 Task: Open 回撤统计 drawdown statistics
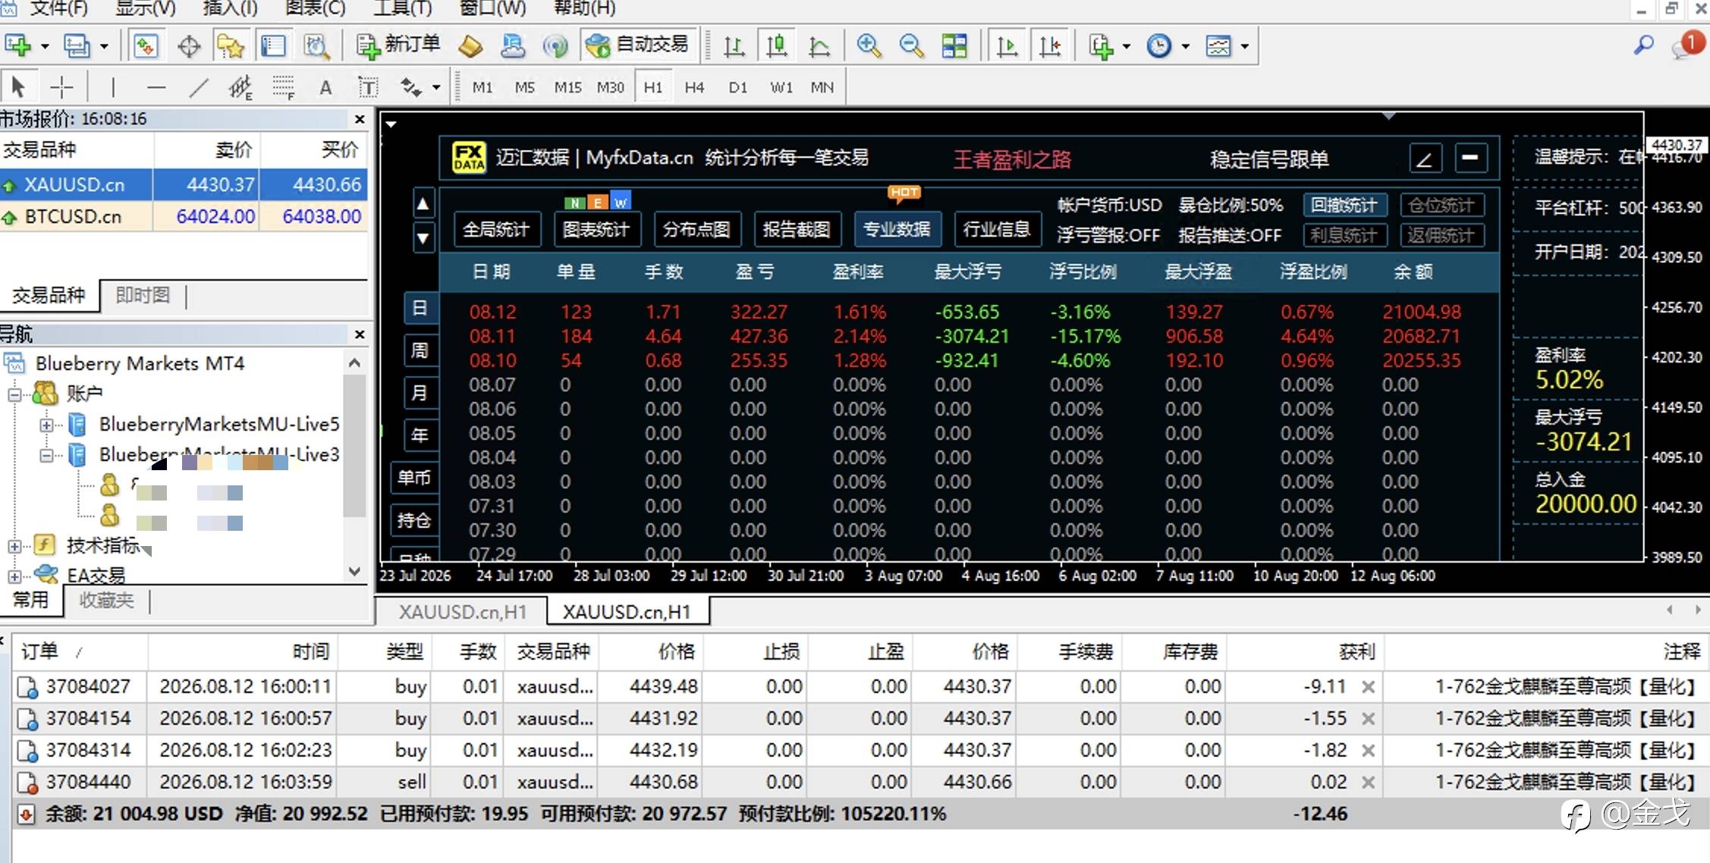(1344, 205)
